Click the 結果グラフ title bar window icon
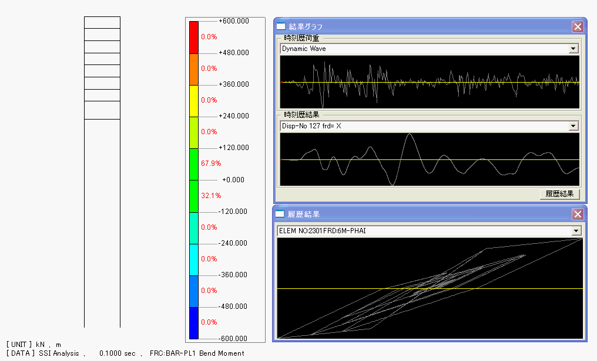The image size is (597, 361). click(x=281, y=26)
